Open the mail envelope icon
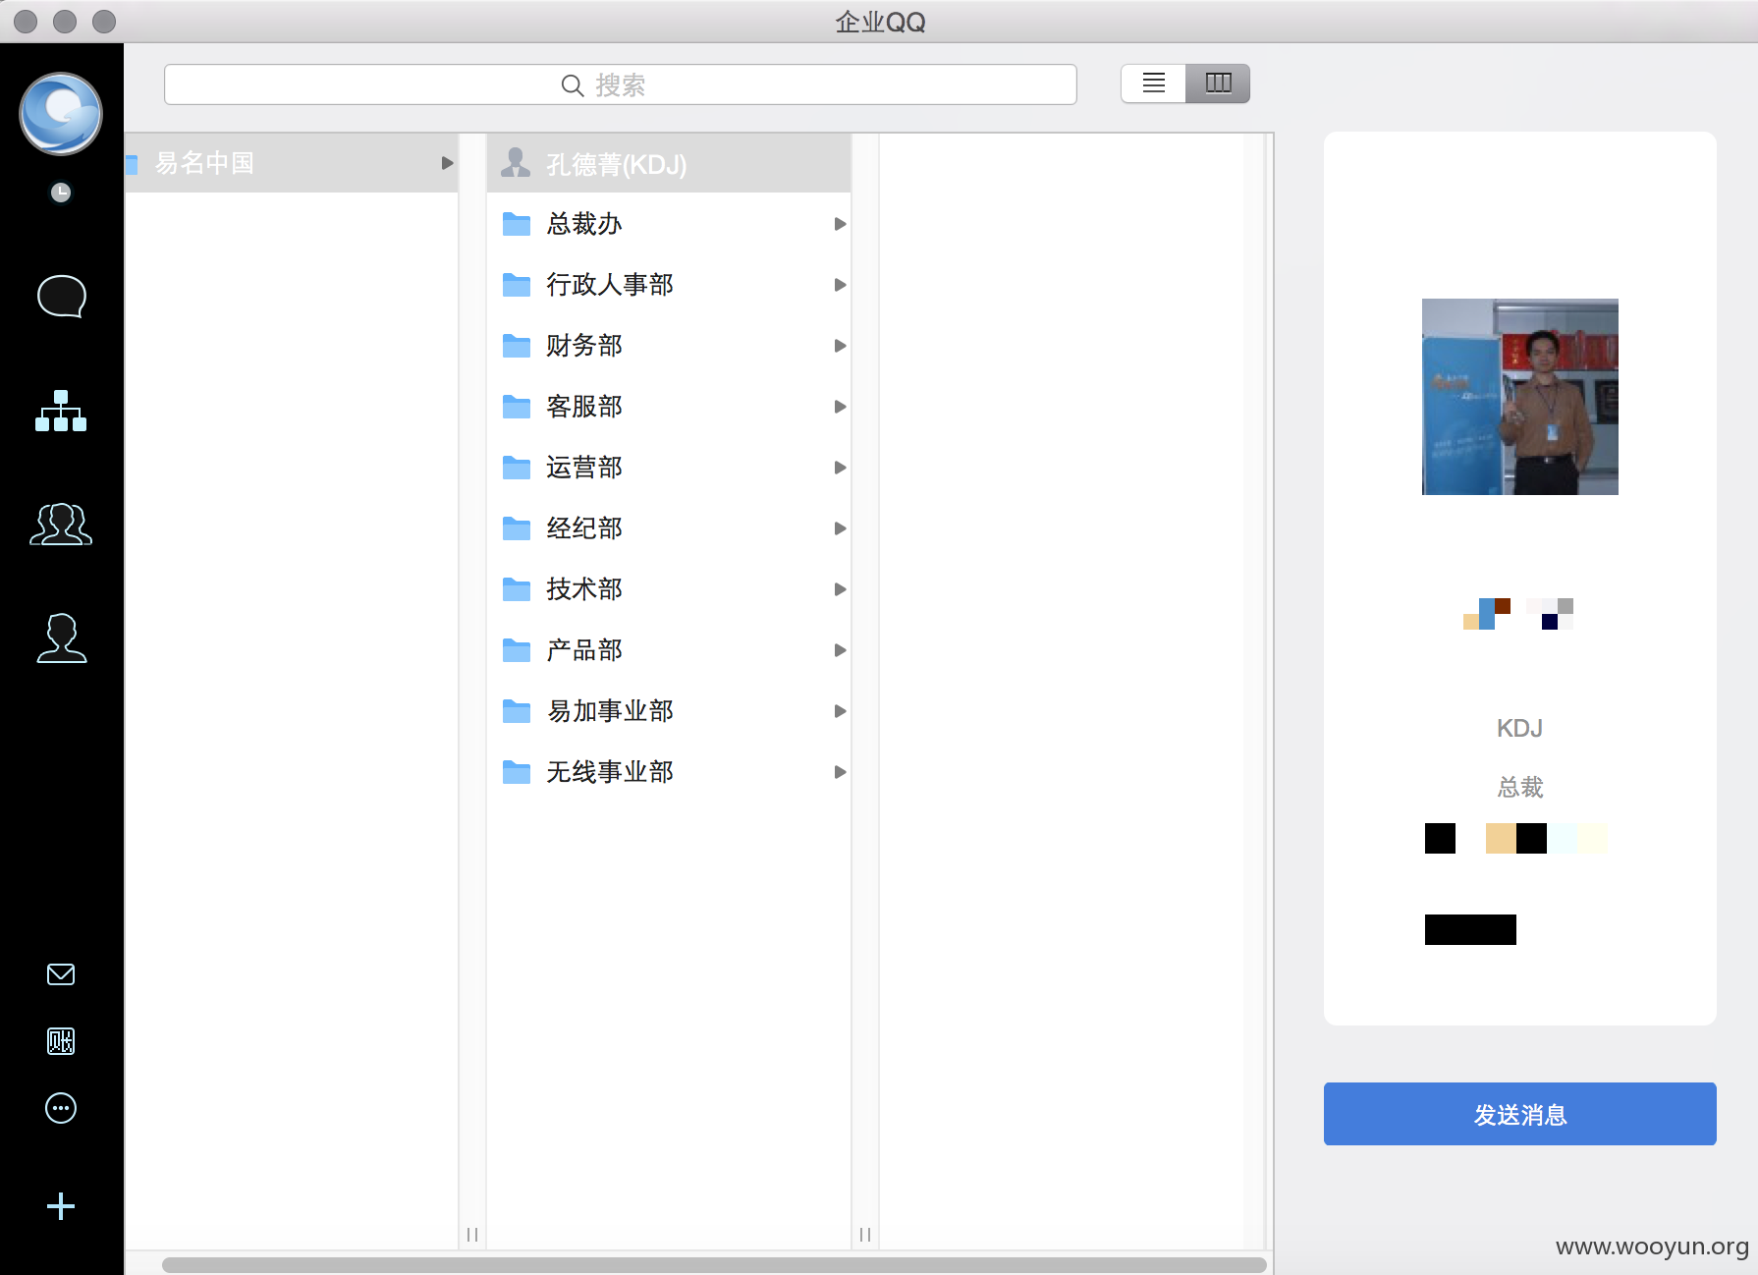The image size is (1758, 1275). coord(61,974)
